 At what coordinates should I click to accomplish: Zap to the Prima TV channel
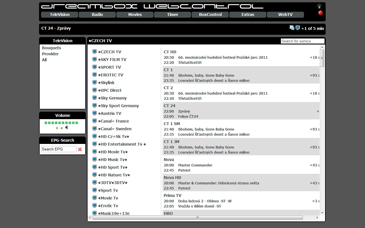click(x=173, y=196)
